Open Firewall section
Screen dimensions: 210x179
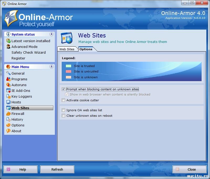pos(18,114)
